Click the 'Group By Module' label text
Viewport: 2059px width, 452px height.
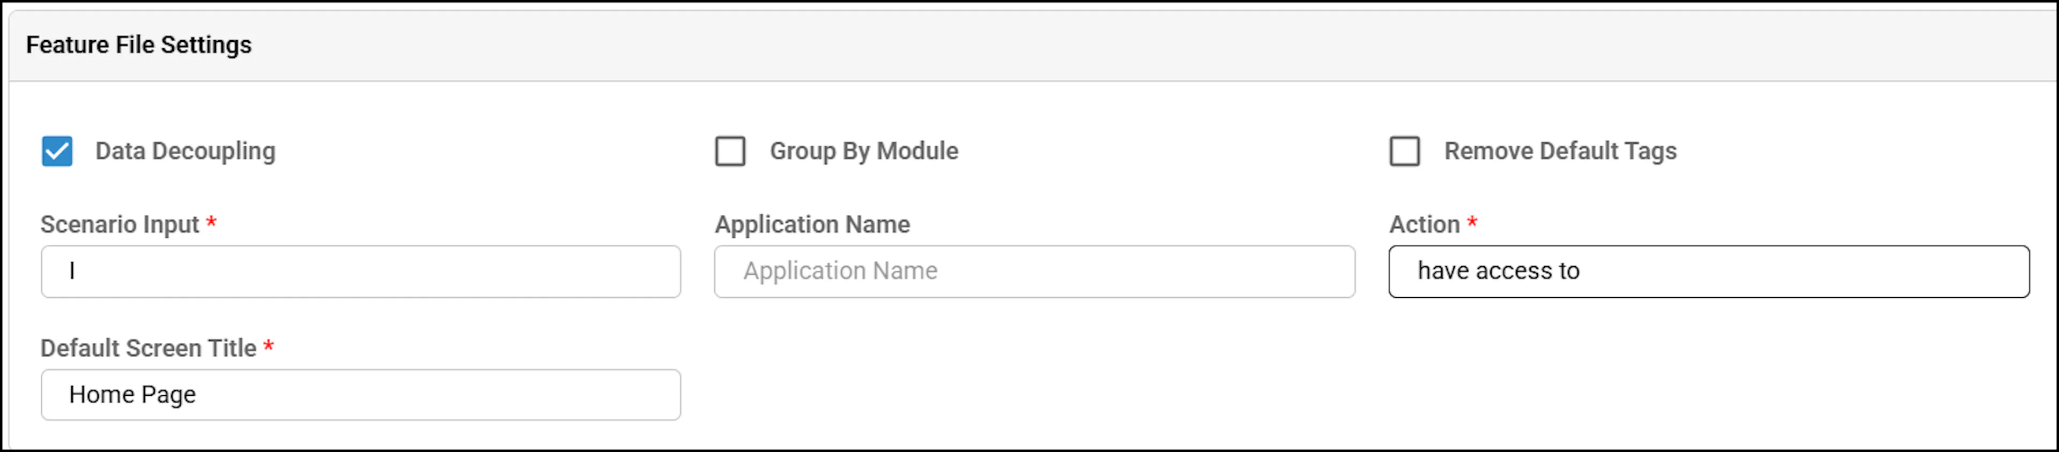(x=864, y=151)
